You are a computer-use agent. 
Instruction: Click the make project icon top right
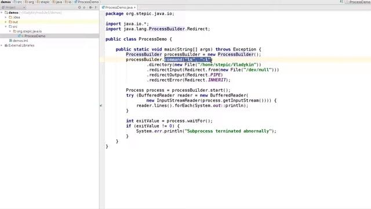(341, 2)
